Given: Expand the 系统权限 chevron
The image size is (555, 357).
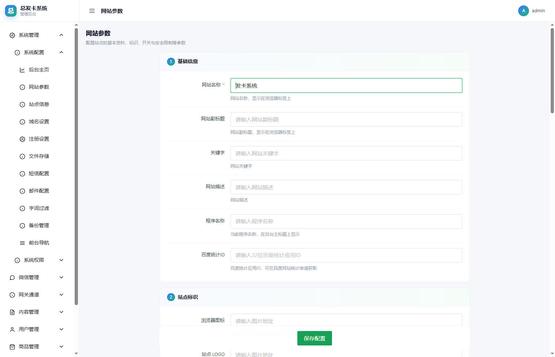Looking at the screenshot, I should 61,260.
